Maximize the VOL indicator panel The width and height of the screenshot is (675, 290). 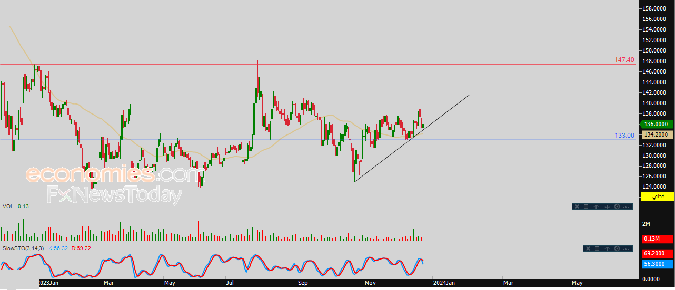[586, 206]
